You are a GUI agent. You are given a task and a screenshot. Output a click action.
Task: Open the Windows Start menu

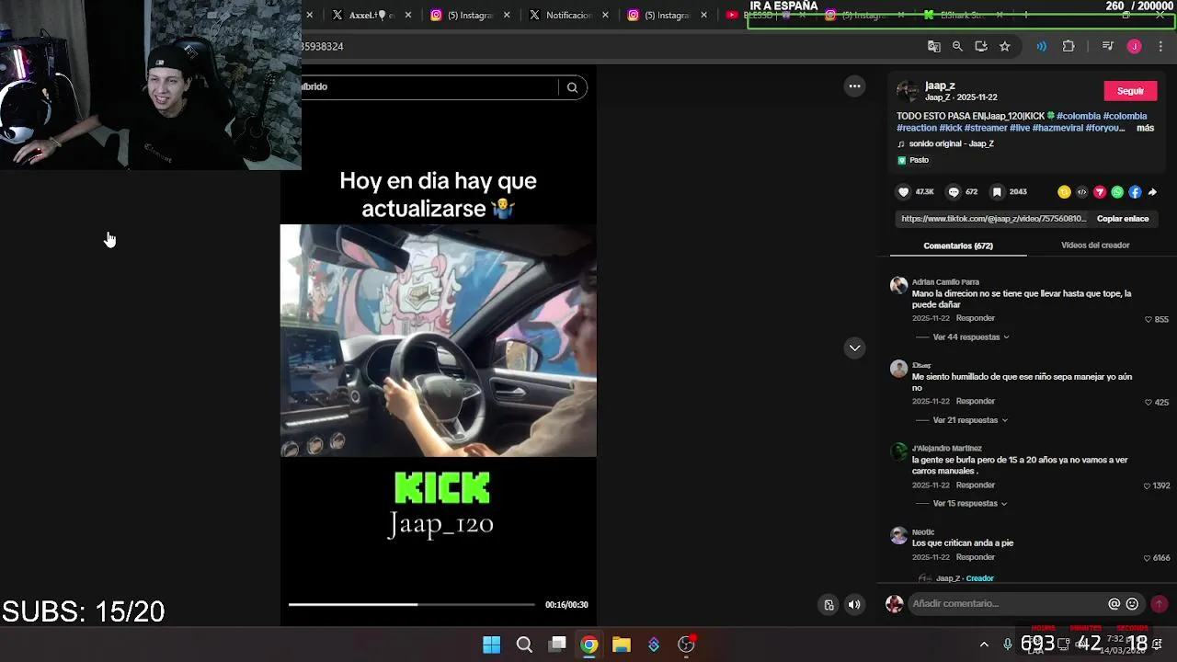pos(491,645)
